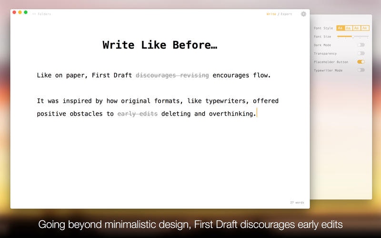The image size is (381, 238).
Task: Minimize the window with the yellow button
Action: click(20, 12)
